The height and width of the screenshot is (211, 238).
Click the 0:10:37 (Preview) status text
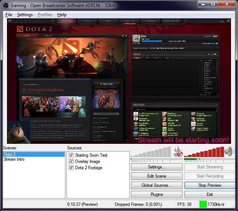(82, 204)
